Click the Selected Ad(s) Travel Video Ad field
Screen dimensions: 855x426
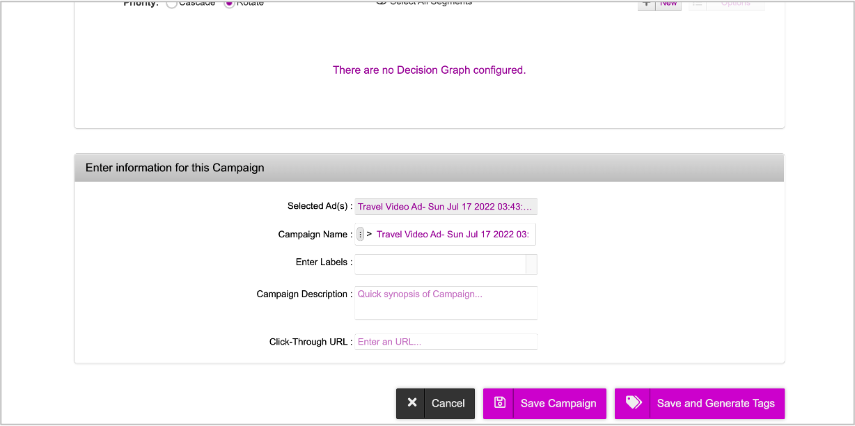446,207
